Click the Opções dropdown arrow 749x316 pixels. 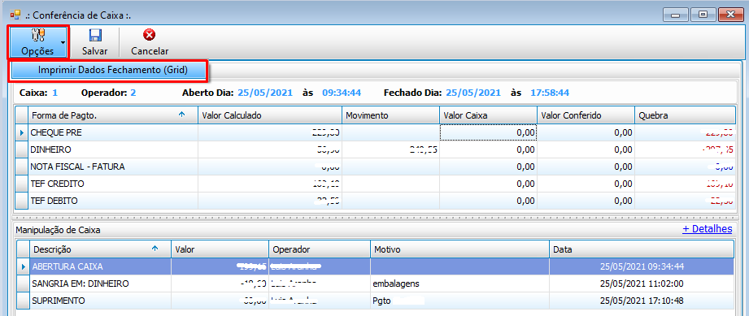point(63,43)
